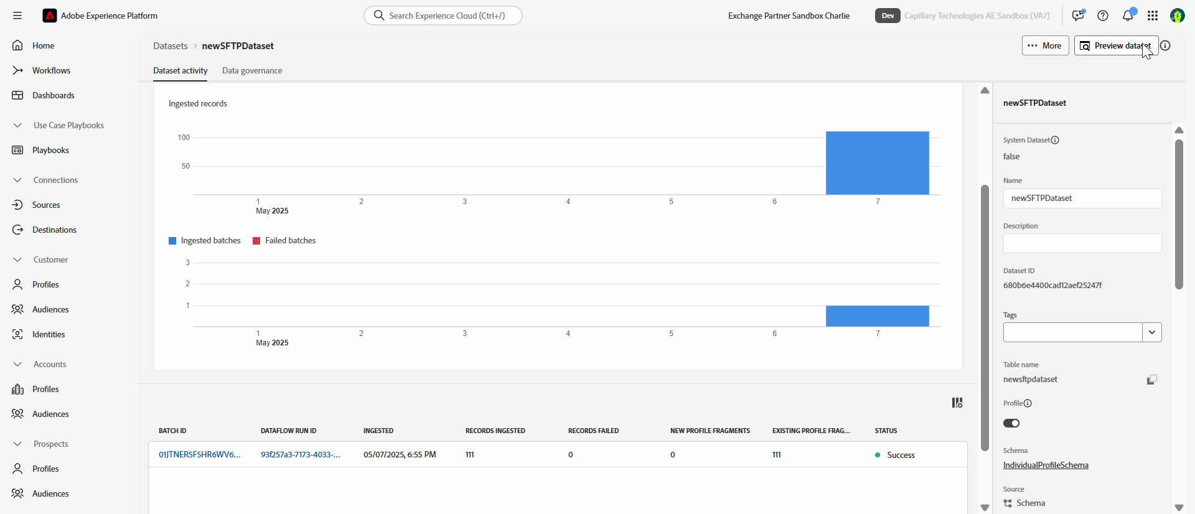Click the Dev sandbox badge
Screen dimensions: 1195x514
click(x=888, y=16)
